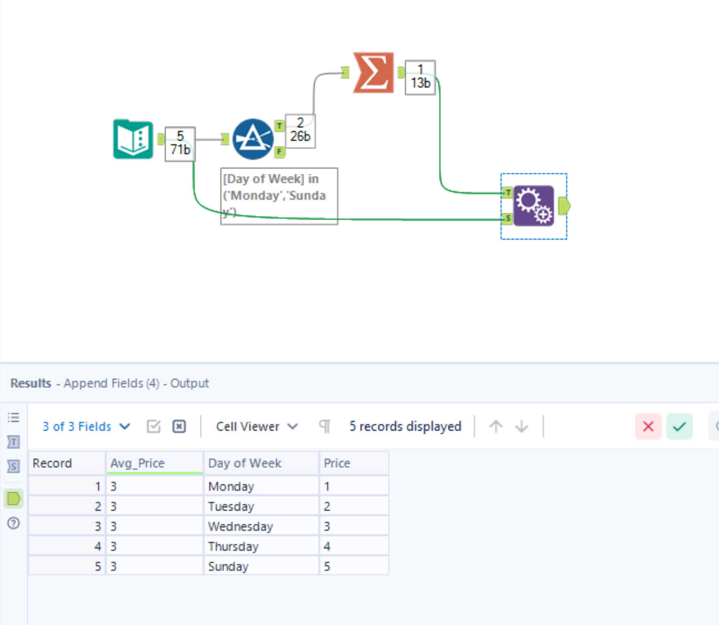The height and width of the screenshot is (625, 719).
Task: Select the purple Append Fields tool
Action: (x=534, y=205)
